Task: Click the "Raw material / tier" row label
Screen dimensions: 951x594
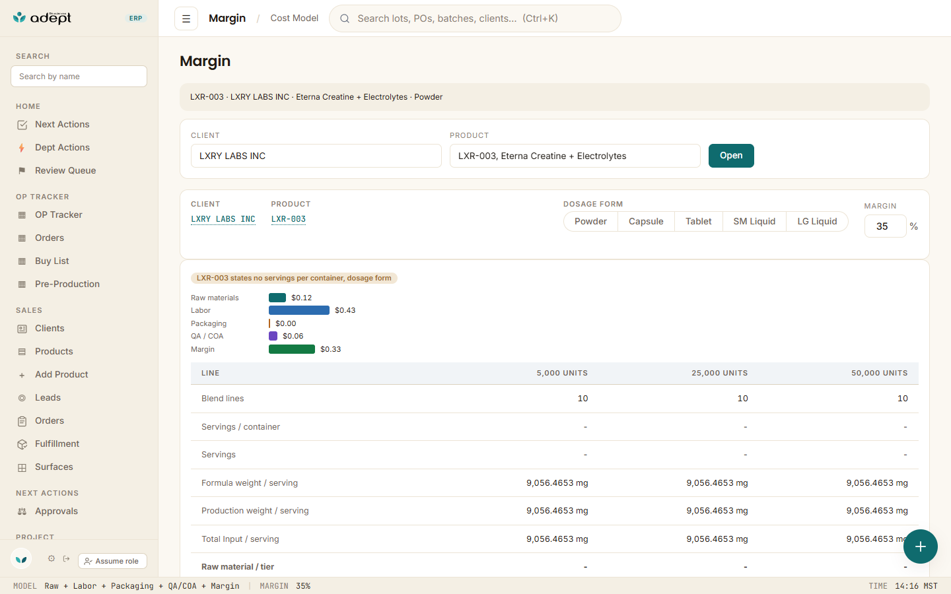Action: pos(238,567)
